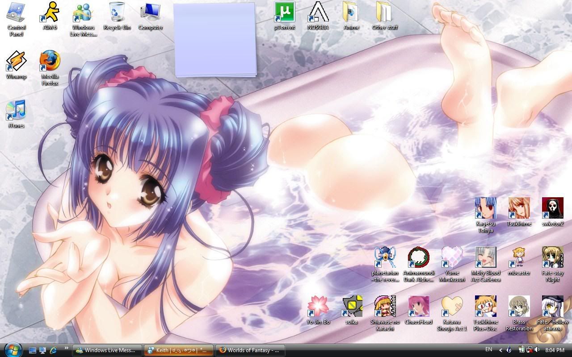572x357 pixels.
Task: Launch iTunes from the desktop
Action: tap(16, 111)
